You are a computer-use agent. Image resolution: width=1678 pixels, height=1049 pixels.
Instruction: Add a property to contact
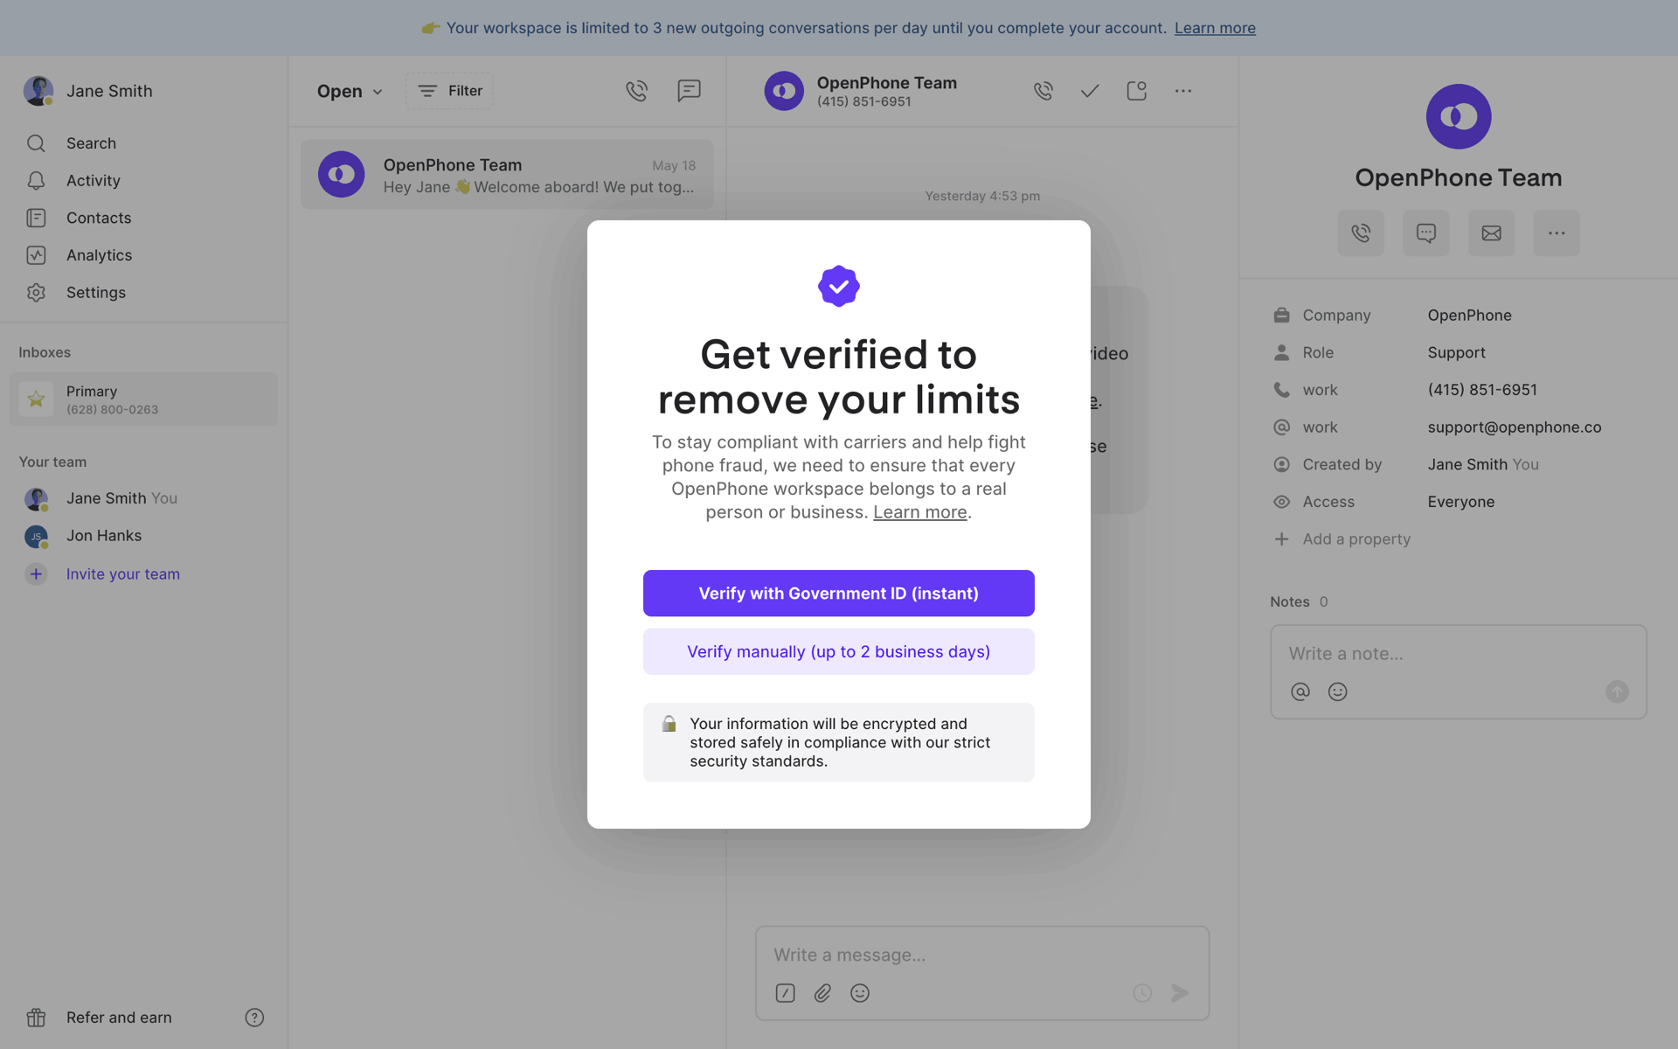(1356, 539)
